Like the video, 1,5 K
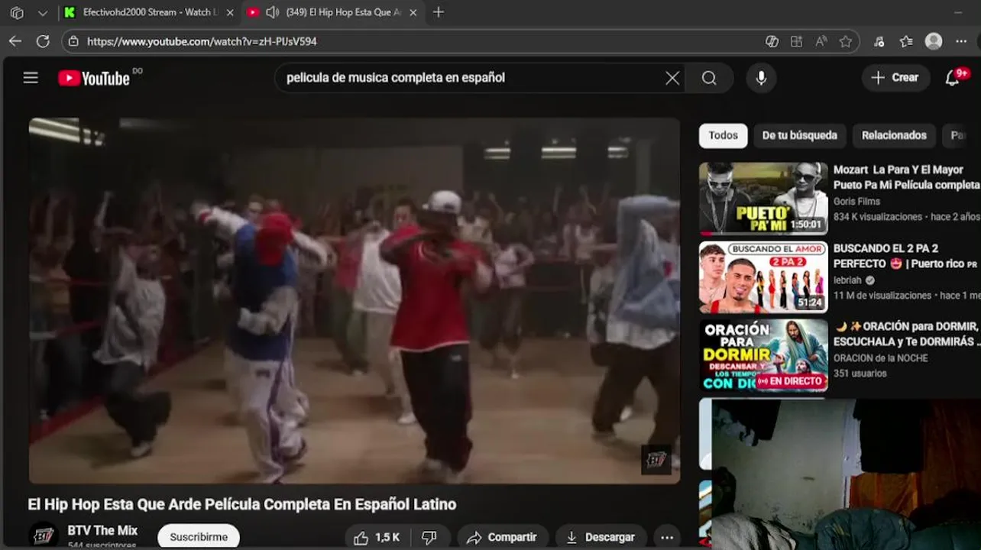 pyautogui.click(x=377, y=537)
